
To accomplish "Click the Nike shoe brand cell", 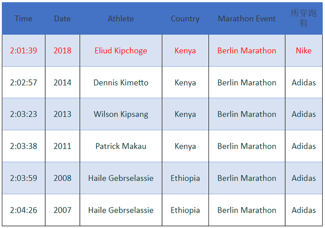I will click(304, 51).
